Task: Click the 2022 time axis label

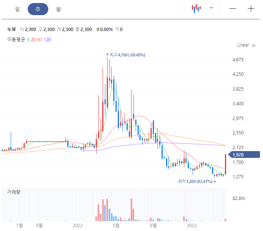Action: pos(78,226)
